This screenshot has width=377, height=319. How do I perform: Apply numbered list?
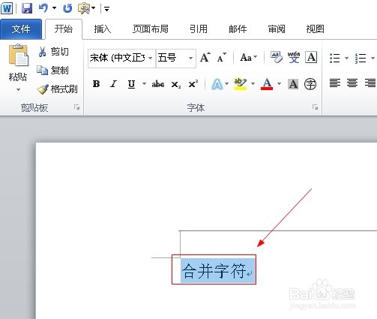click(x=361, y=58)
